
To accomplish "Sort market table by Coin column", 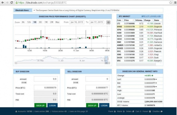I will coord(120,20).
